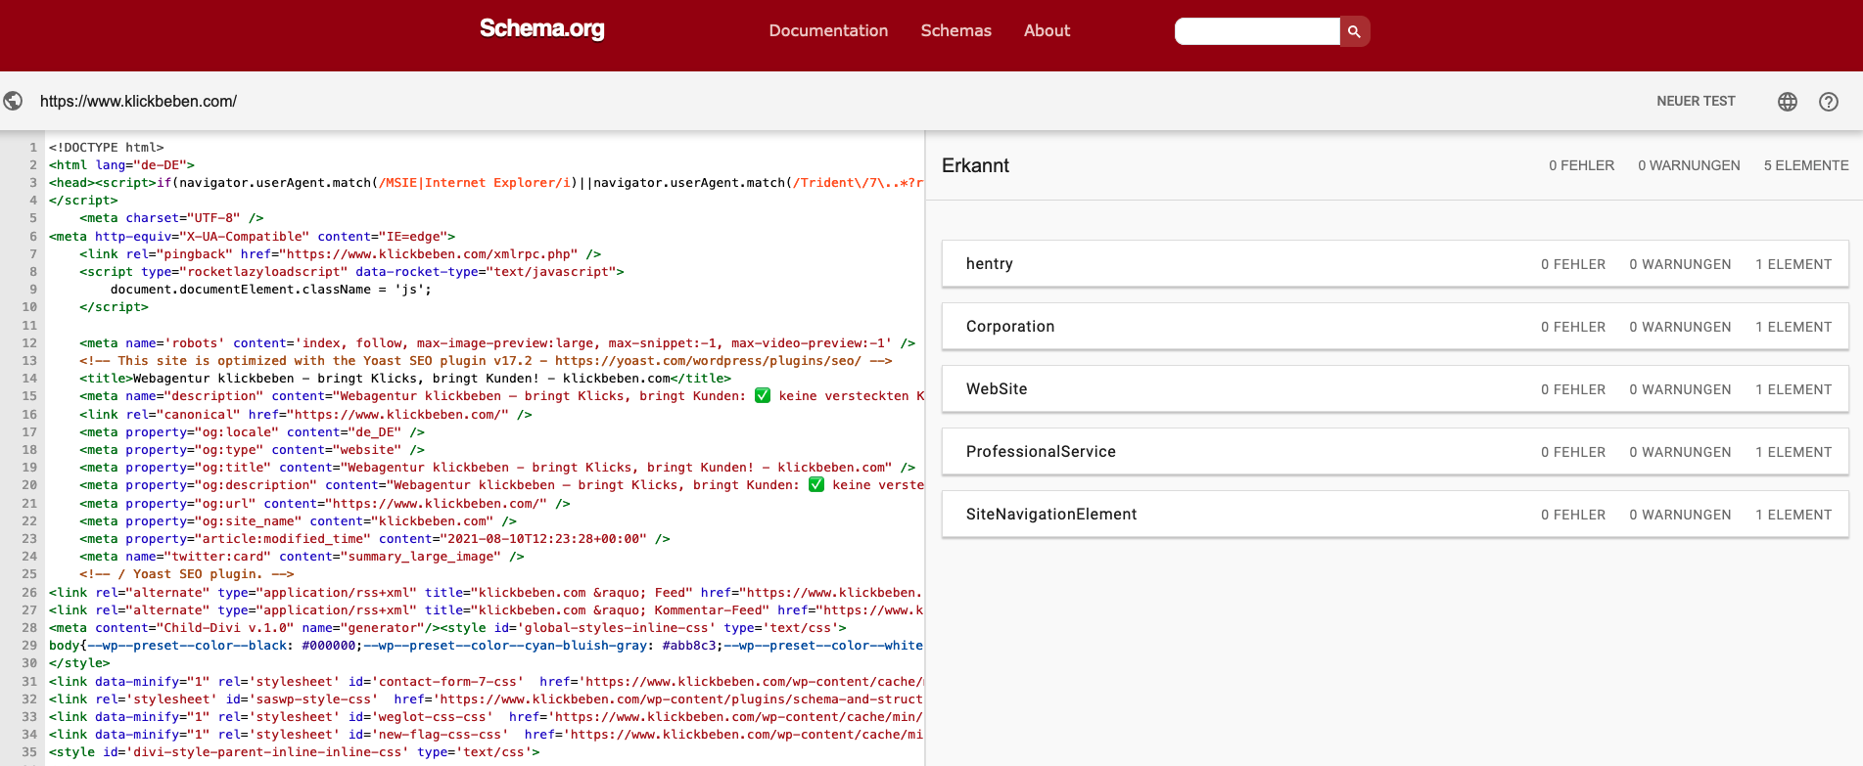1863x766 pixels.
Task: Click the 0 FEHLER summary label in header
Action: (x=1581, y=165)
